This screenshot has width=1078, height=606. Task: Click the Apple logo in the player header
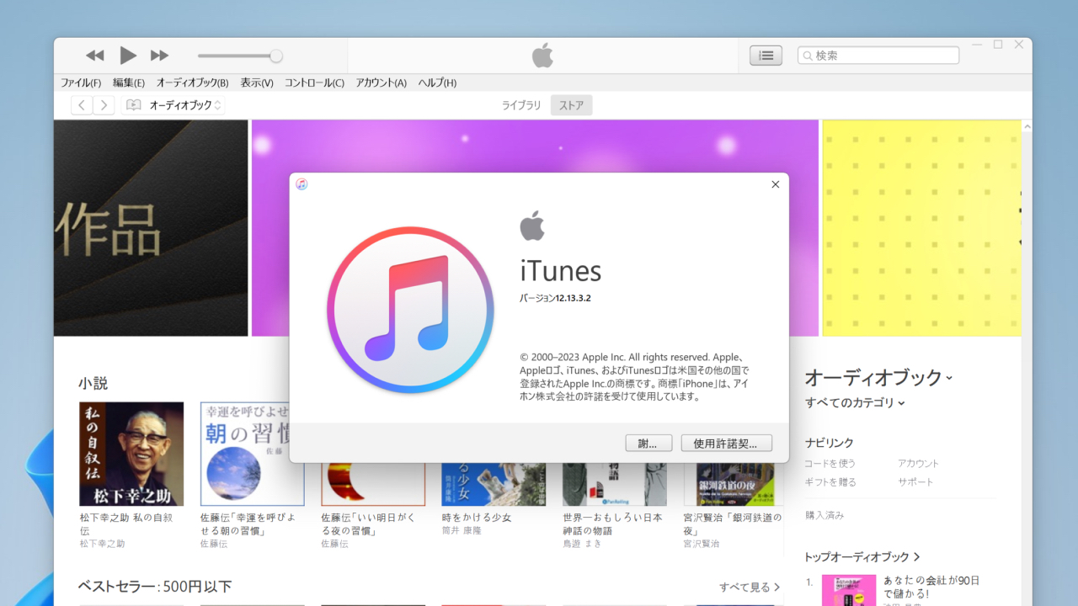542,56
